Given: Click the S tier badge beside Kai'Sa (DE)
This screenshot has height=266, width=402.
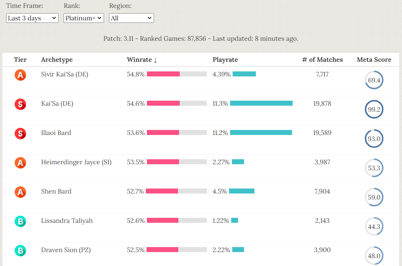Looking at the screenshot, I should [x=20, y=104].
